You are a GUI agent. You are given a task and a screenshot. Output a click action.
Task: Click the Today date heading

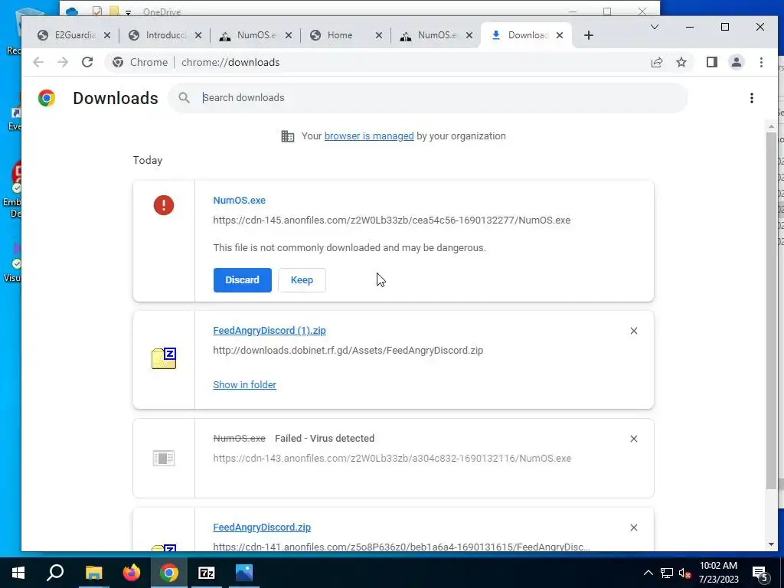pos(148,160)
